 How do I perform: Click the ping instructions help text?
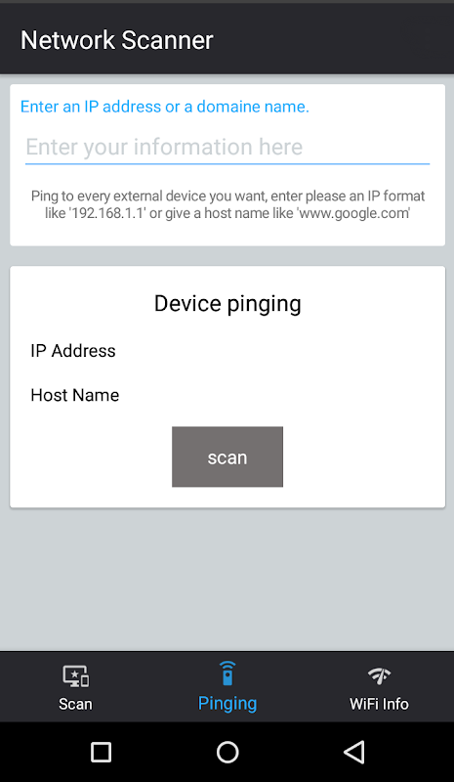click(x=227, y=204)
